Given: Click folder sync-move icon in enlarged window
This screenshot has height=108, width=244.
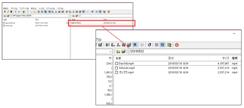Looking at the screenshot, I should pyautogui.click(x=169, y=45).
